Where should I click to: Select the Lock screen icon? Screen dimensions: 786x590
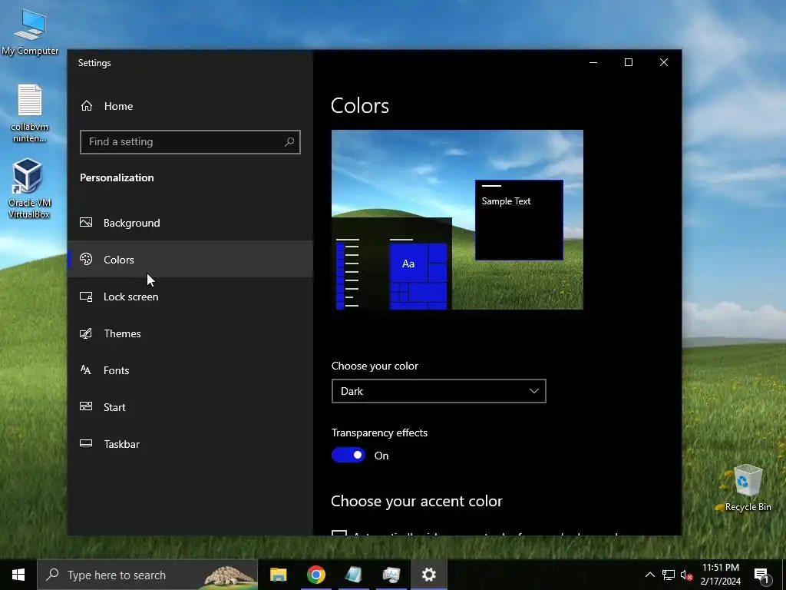pyautogui.click(x=86, y=297)
